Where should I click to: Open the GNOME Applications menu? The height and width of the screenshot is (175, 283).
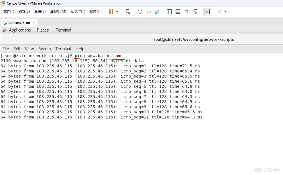point(20,30)
